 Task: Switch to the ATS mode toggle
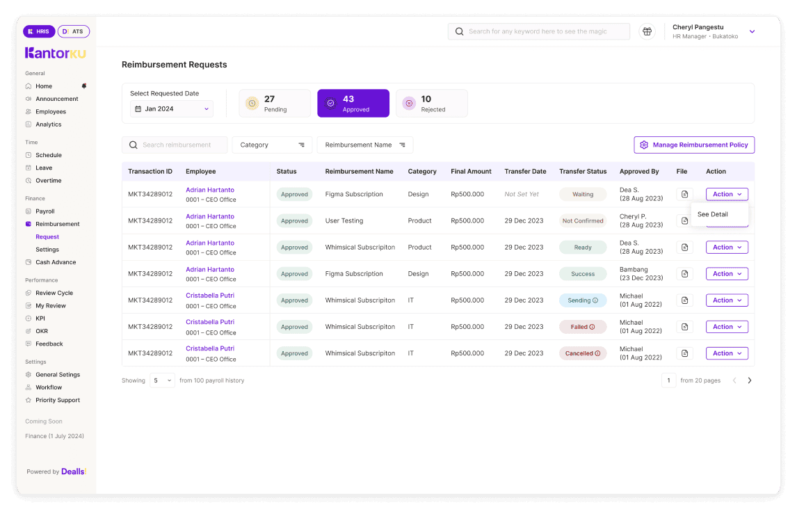(x=74, y=31)
